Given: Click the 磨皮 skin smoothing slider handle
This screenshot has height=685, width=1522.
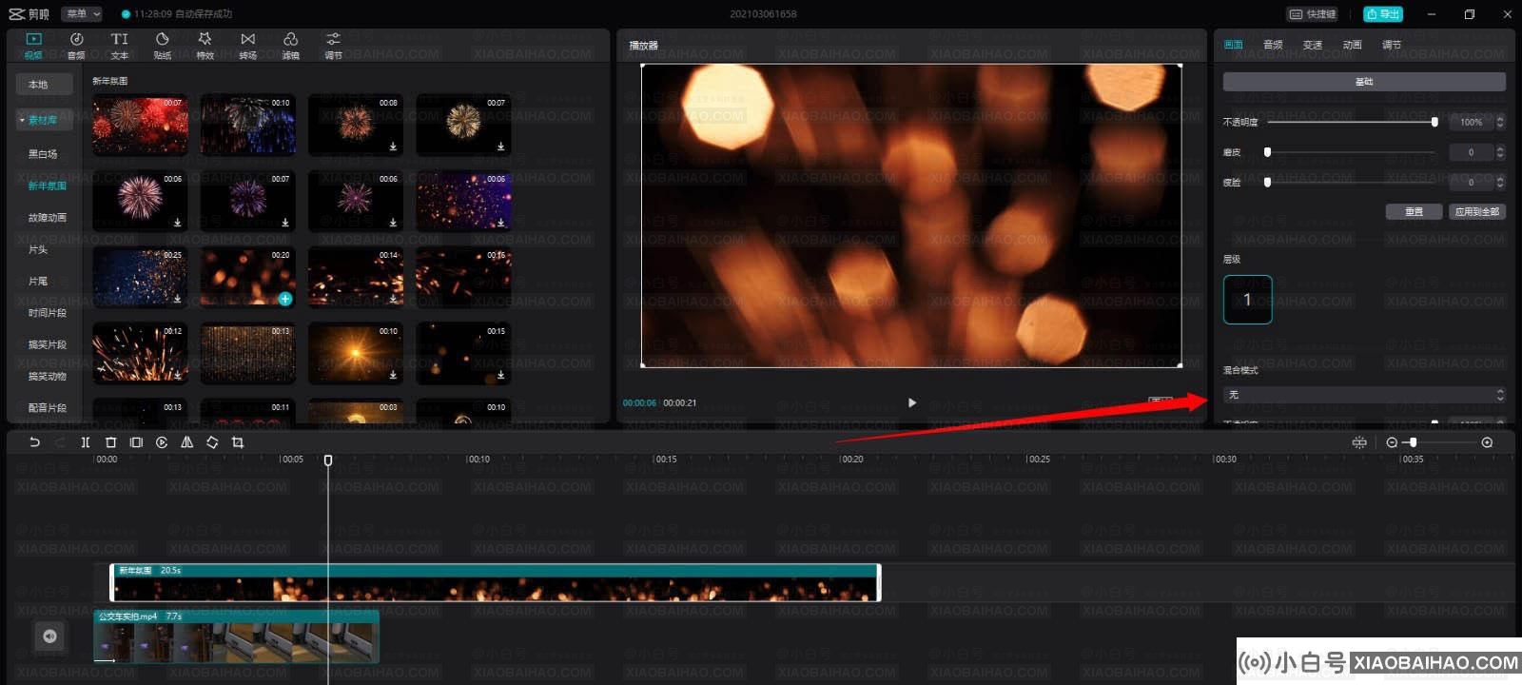Looking at the screenshot, I should [1267, 152].
